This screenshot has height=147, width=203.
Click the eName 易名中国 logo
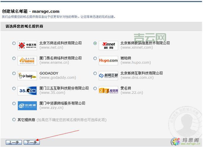point(27,61)
